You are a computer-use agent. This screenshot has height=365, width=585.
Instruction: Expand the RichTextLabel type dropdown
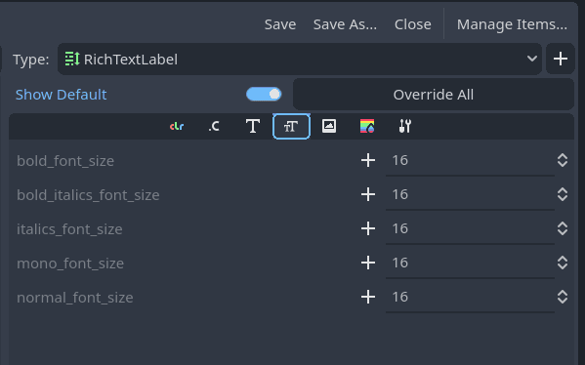(300, 59)
